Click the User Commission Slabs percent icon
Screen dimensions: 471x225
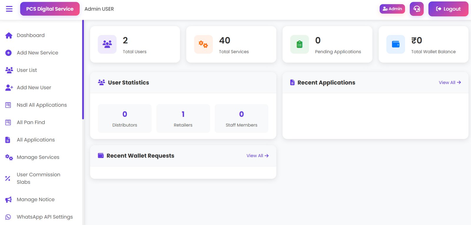tap(8, 178)
